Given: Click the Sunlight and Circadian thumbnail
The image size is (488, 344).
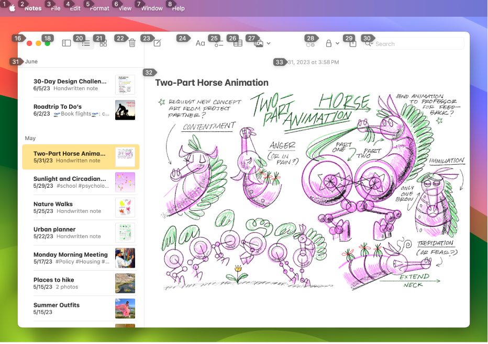Looking at the screenshot, I should pos(125,182).
